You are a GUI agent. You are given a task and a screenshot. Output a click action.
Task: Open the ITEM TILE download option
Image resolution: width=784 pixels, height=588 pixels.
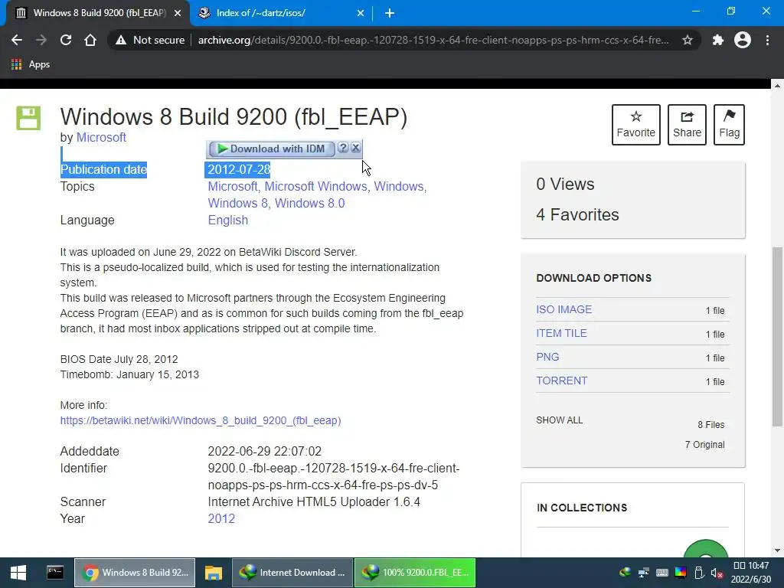(x=561, y=334)
